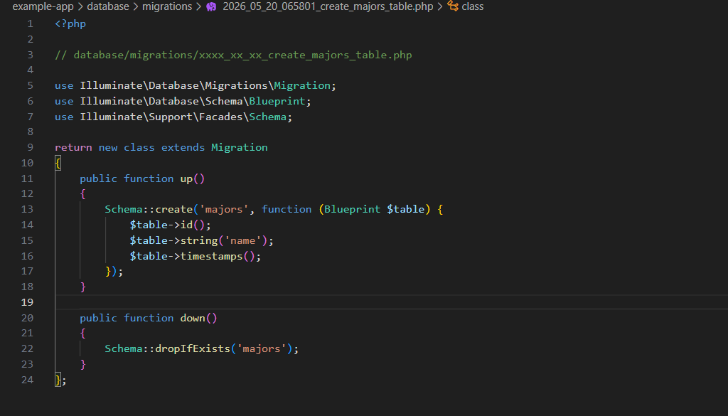Click the up function name
The height and width of the screenshot is (416, 728).
pyautogui.click(x=186, y=178)
